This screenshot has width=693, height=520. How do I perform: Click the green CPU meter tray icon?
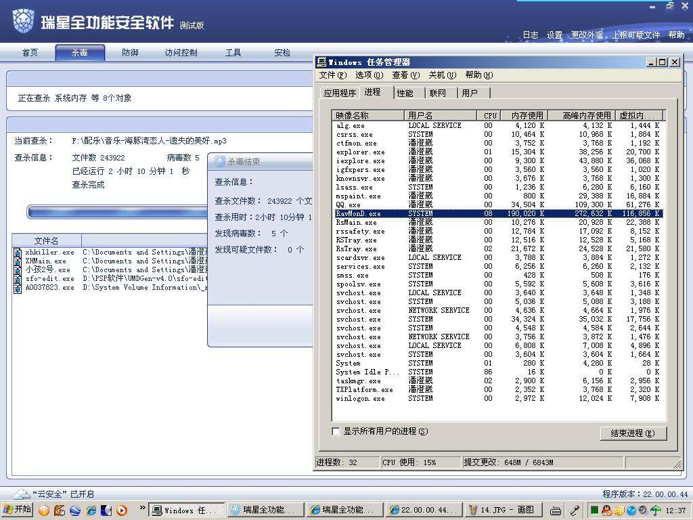click(594, 511)
